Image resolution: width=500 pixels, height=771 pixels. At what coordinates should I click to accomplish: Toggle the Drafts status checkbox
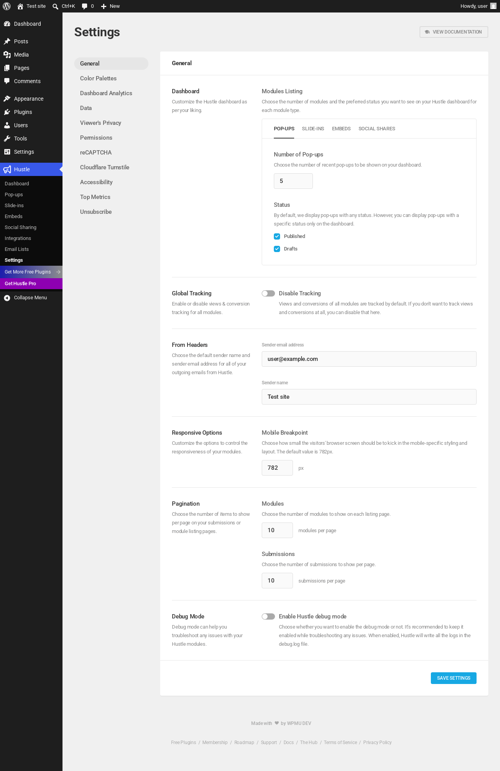(x=277, y=249)
